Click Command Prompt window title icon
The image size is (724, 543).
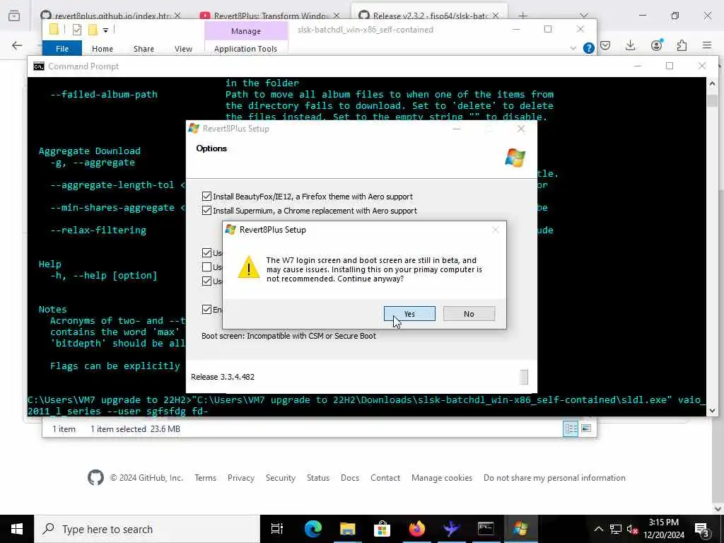(39, 66)
